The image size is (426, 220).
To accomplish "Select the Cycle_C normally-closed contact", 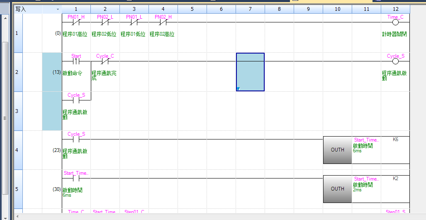I will pos(105,61).
